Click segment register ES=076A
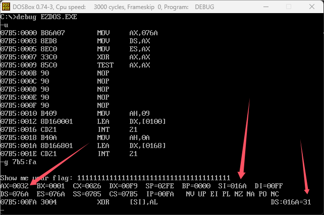Screen dimensions: 324x215 coord(51,194)
